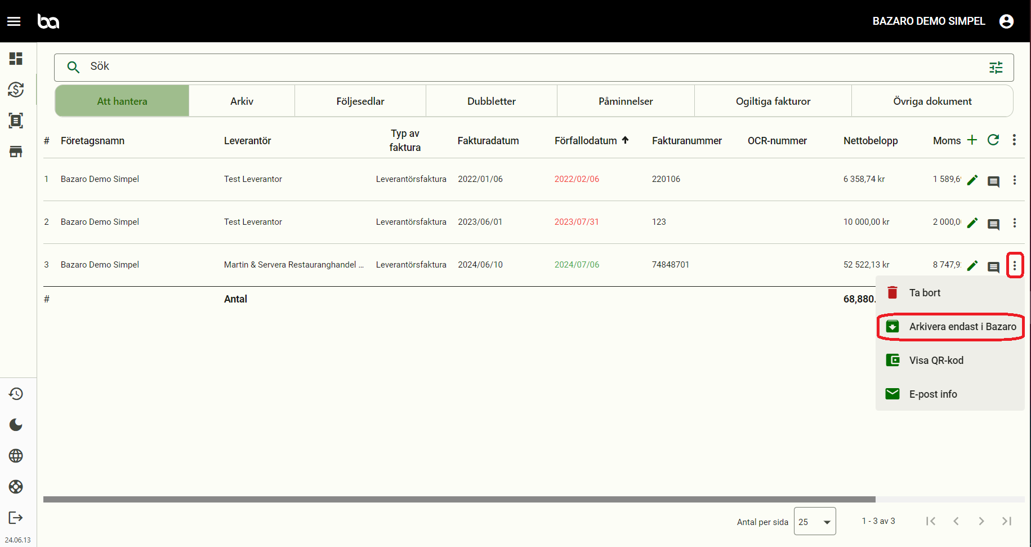Screen dimensions: 1031x547
Task: Select invoice date 2024/06/10 cell
Action: pos(480,265)
